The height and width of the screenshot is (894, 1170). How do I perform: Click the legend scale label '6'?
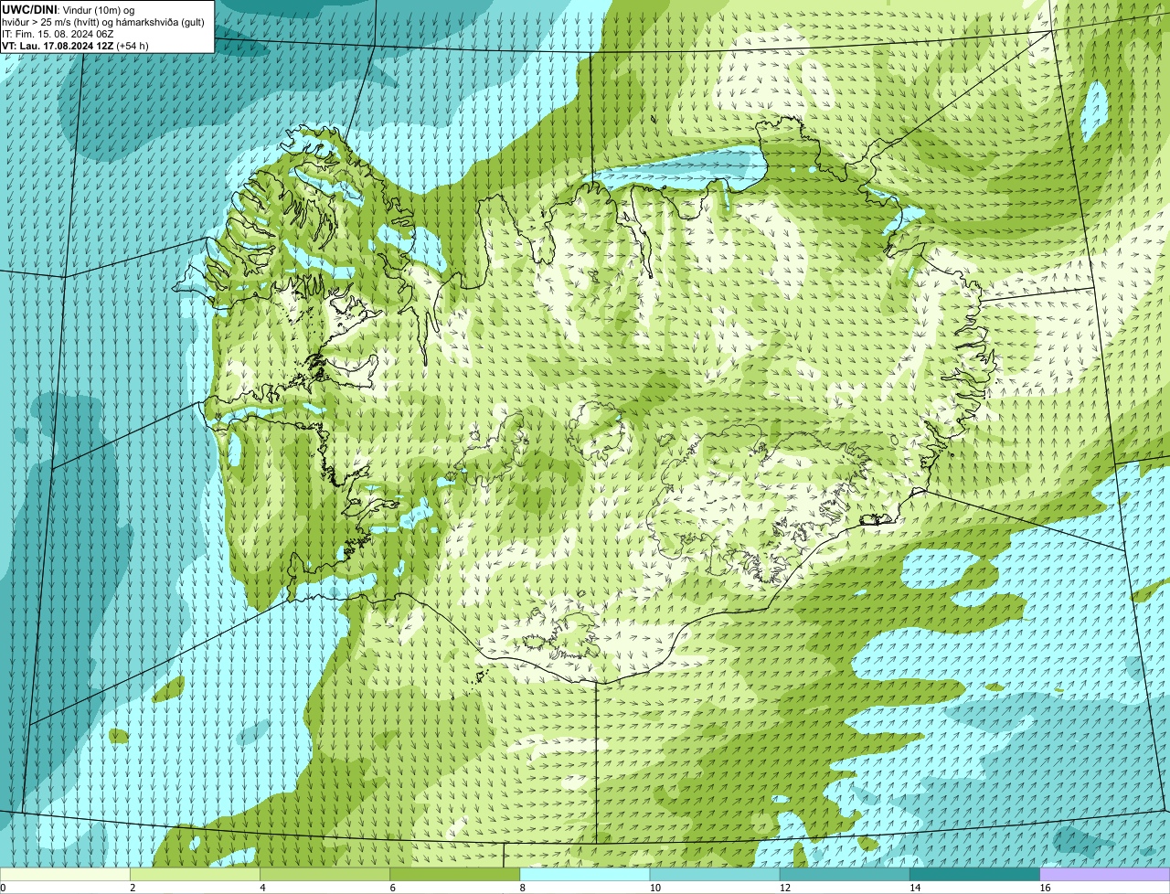[x=393, y=888]
